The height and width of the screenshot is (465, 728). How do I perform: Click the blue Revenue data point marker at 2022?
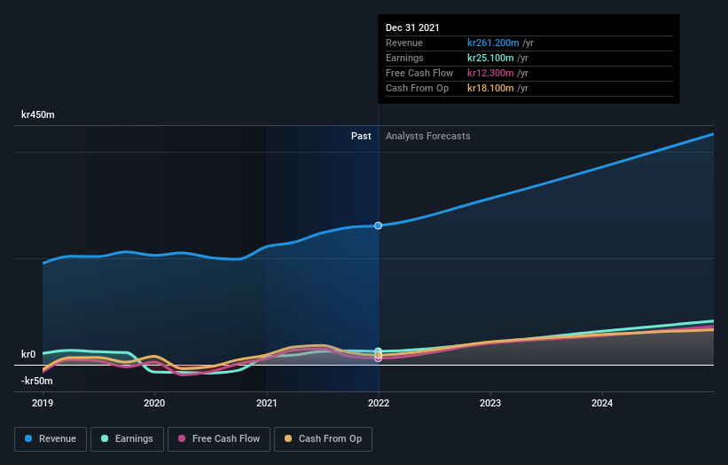[x=379, y=225]
